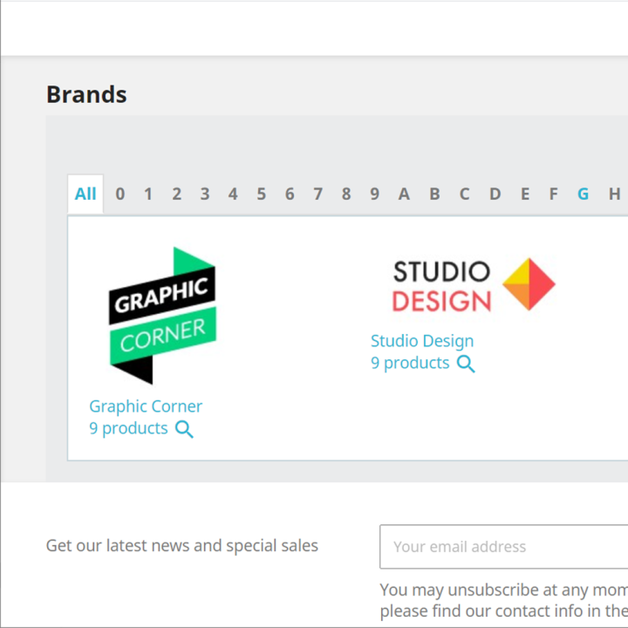Filter brands by number 7
The width and height of the screenshot is (628, 628).
coord(318,194)
